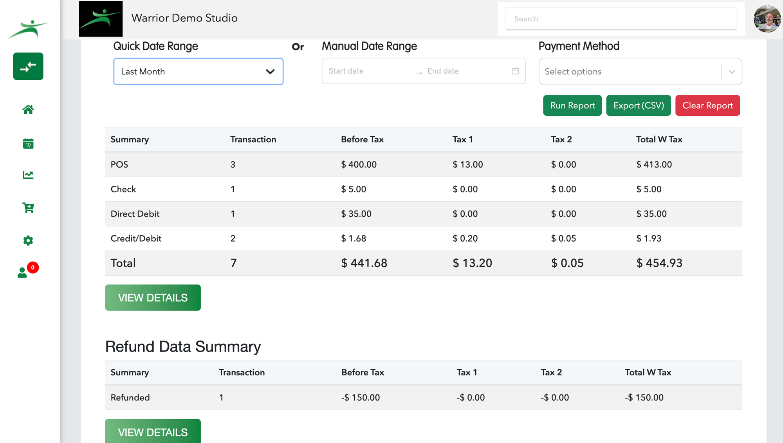Click the End date field

[466, 71]
